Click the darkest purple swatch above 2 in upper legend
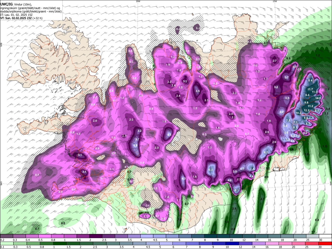The image size is (332, 249). pyautogui.click(x=96, y=236)
